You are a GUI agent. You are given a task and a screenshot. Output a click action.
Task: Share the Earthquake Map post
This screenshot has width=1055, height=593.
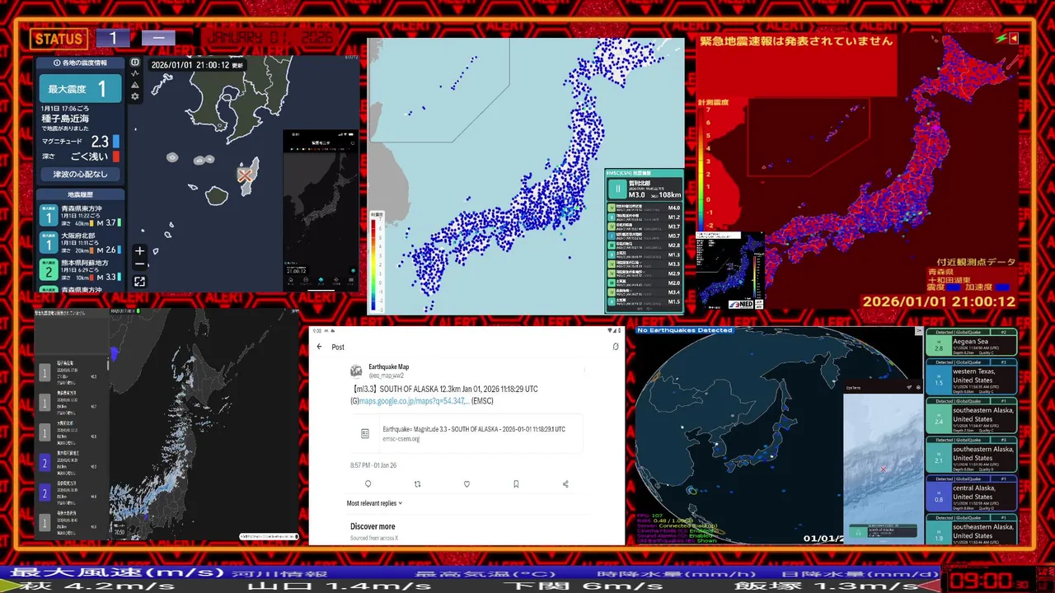coord(565,484)
